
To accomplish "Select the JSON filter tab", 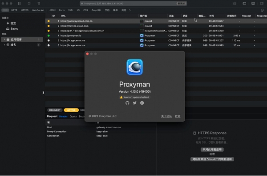I will 53,10.
